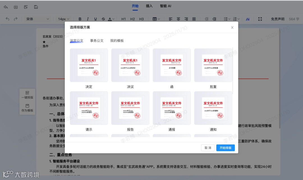Screen dimensions: 303x180
Task: Close the 选择排版方案 dialog
Action: click(232, 27)
